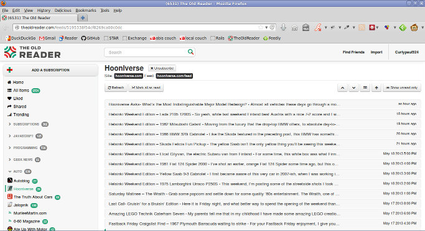Go to previous post with up chevron
Screen dimensions: 425x231
(x=343, y=88)
